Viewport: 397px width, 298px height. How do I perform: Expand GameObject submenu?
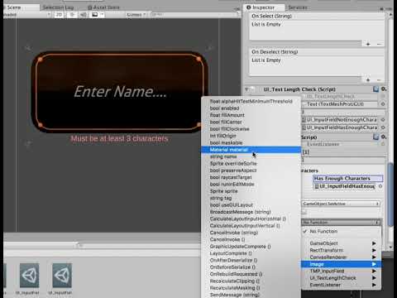tap(341, 243)
